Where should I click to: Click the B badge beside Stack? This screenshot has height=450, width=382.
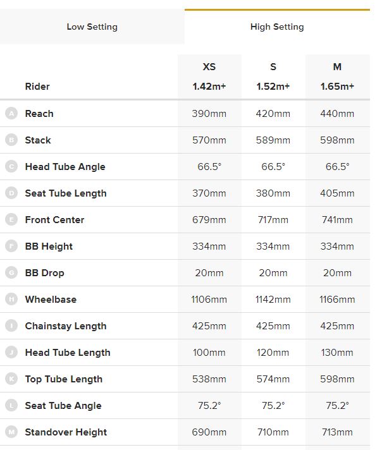11,140
